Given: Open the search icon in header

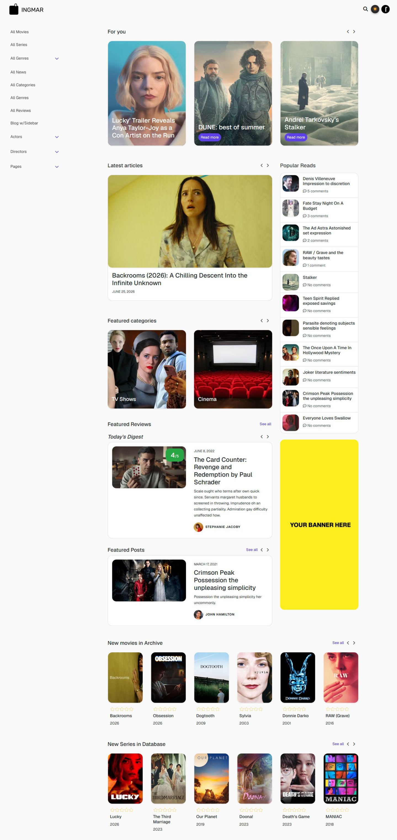Looking at the screenshot, I should [365, 9].
